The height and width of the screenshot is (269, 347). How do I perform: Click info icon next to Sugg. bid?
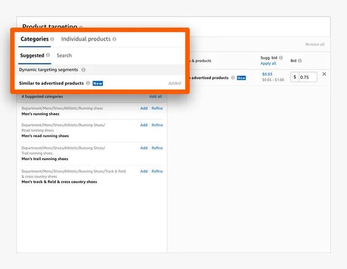pyautogui.click(x=281, y=58)
